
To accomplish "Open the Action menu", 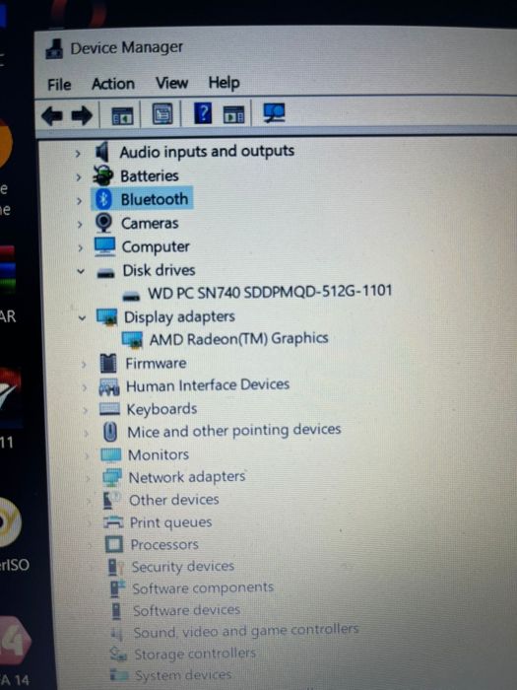I will coord(113,84).
